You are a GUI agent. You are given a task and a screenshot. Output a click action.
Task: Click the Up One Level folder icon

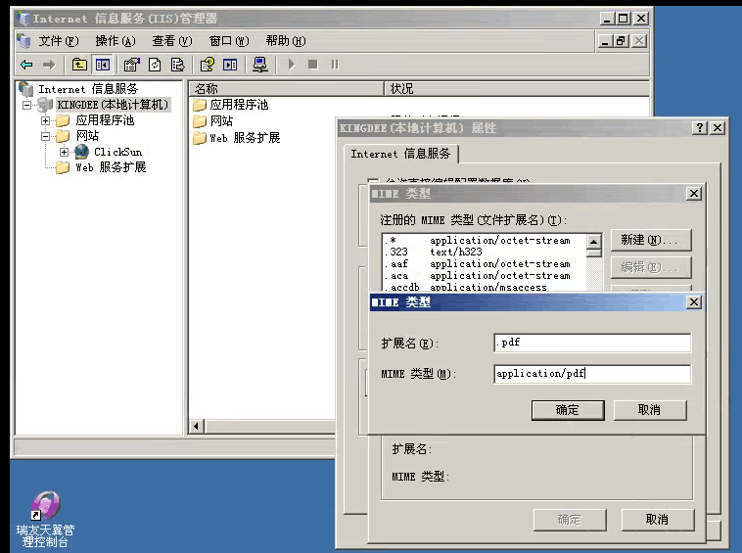point(79,65)
